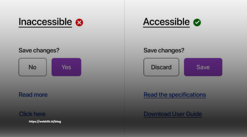Screen dimensions: 247x137
Task: Click the underline beneath the Accessible heading
Action: 166,27
